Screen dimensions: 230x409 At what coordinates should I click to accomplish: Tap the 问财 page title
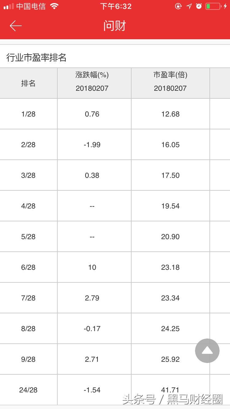click(115, 26)
